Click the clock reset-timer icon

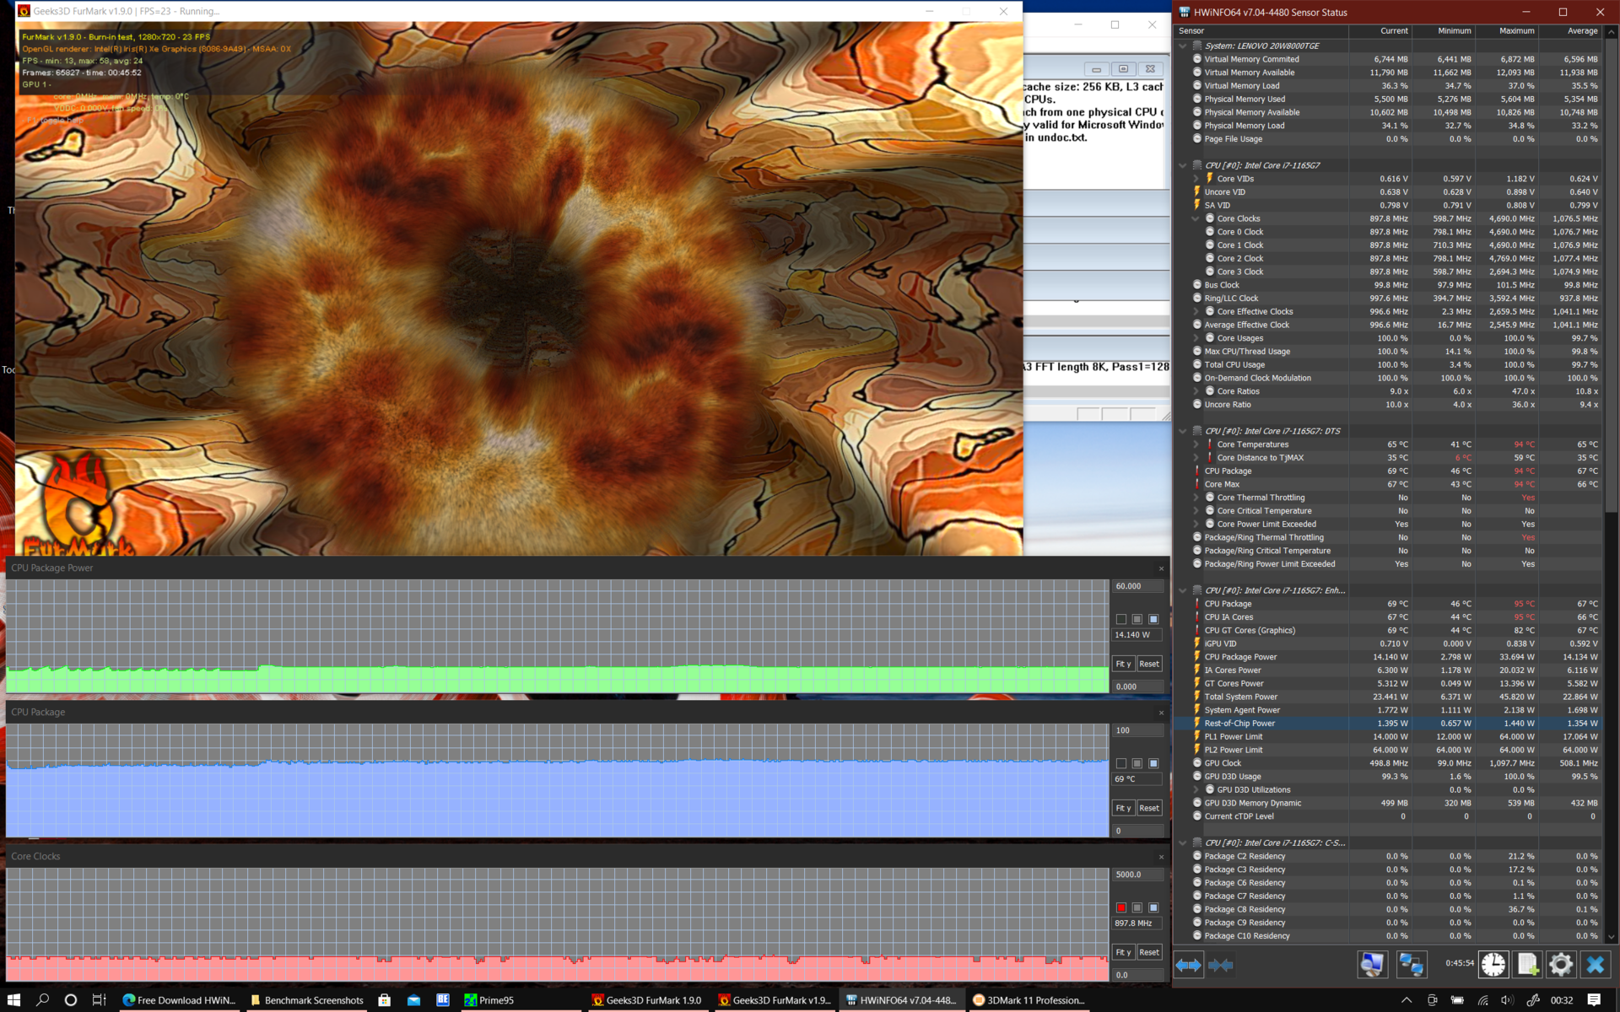click(x=1493, y=965)
